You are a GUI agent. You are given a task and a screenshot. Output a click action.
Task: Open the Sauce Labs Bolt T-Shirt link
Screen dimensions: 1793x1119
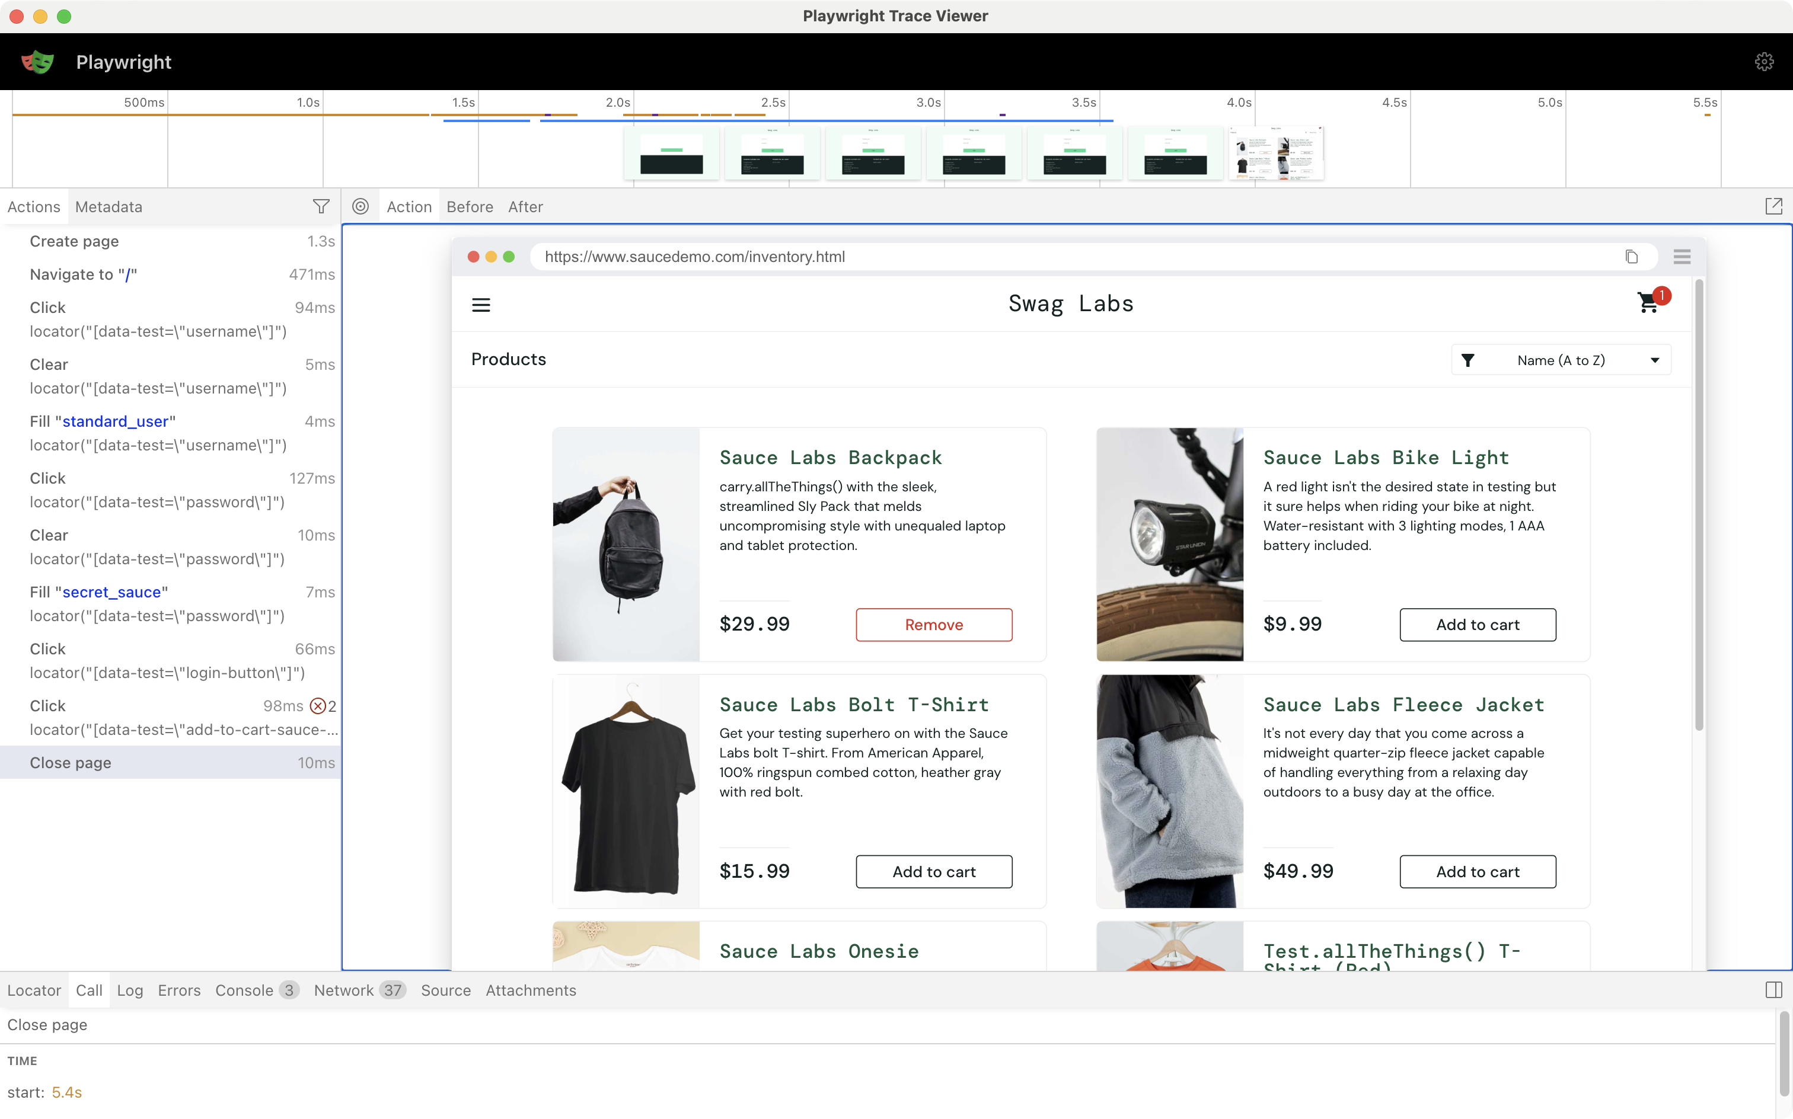coord(854,705)
